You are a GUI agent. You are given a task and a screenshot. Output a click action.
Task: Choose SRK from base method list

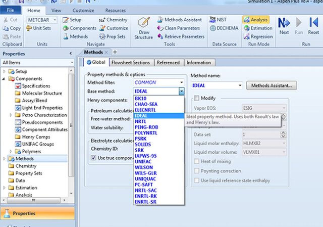tap(159, 150)
